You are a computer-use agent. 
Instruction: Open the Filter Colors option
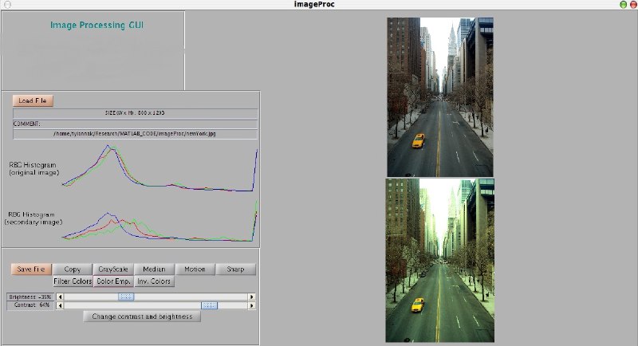coord(73,281)
